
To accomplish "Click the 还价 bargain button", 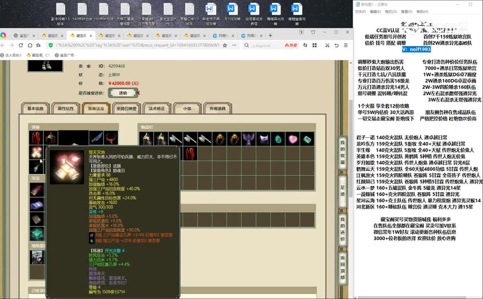I will 123,93.
